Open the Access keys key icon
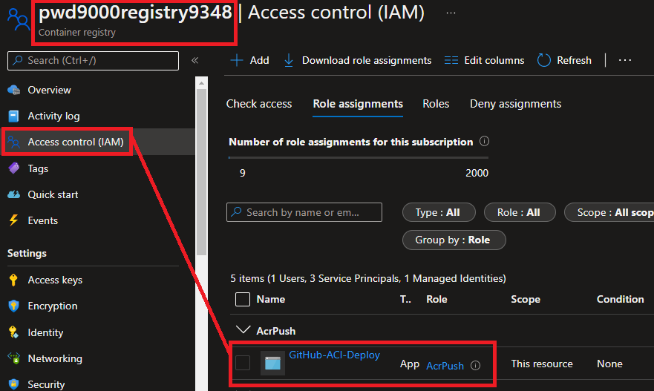Viewport: 654px width, 391px height. point(13,280)
